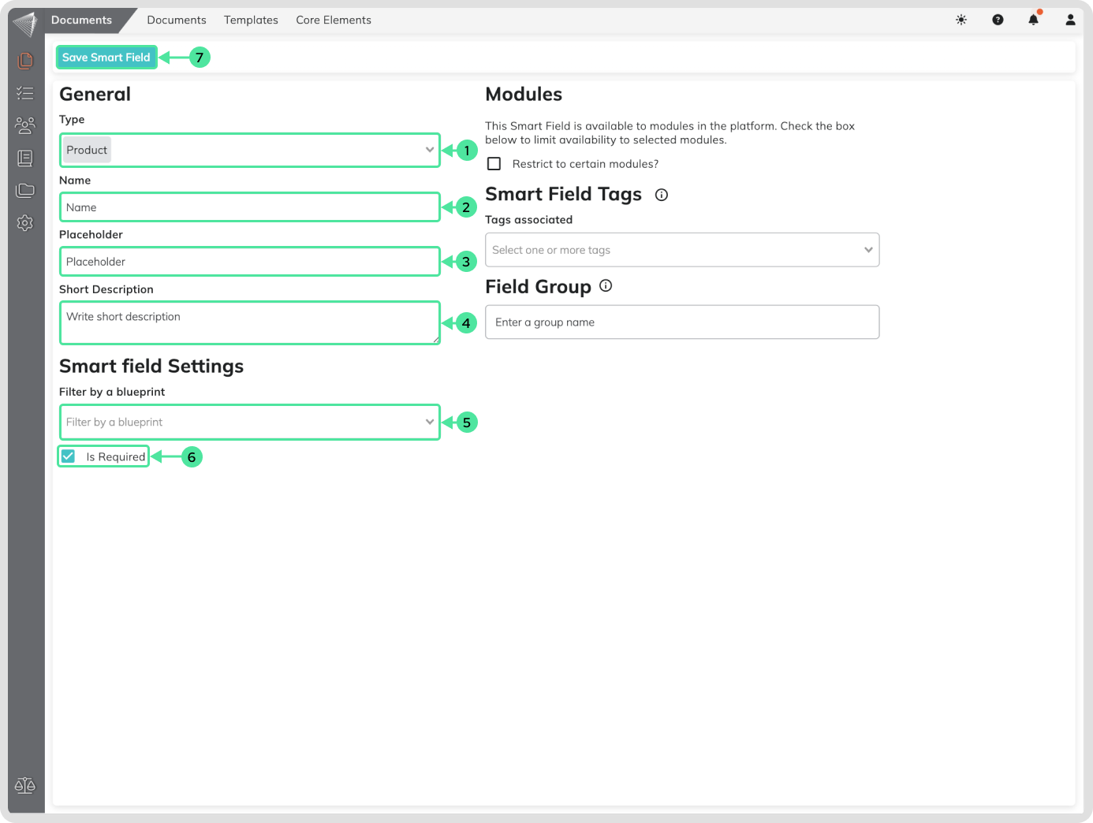Click the Save Smart Field button

click(106, 58)
